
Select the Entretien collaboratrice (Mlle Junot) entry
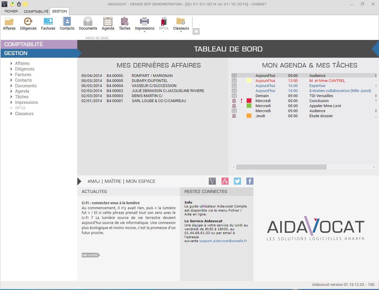coord(340,91)
